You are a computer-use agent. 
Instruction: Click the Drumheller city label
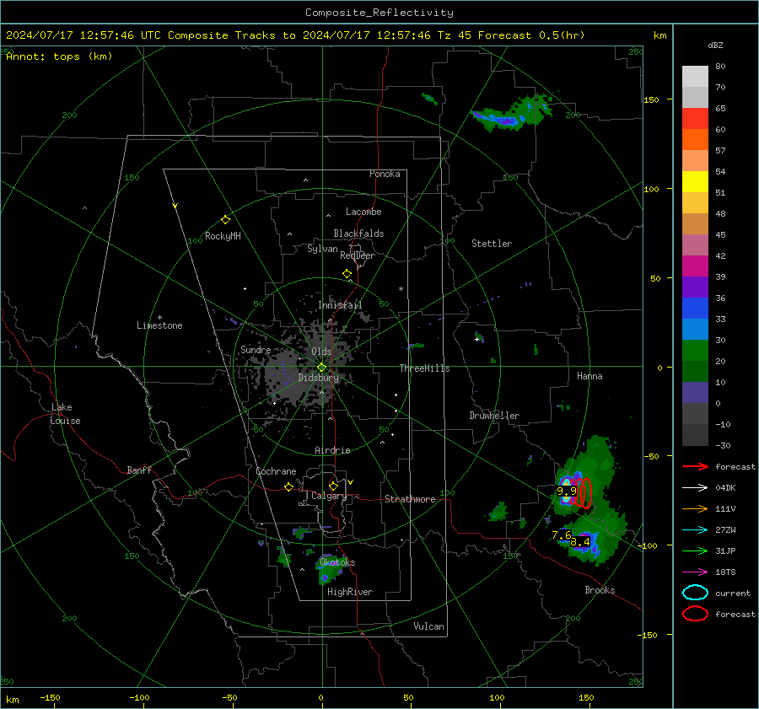coord(494,416)
